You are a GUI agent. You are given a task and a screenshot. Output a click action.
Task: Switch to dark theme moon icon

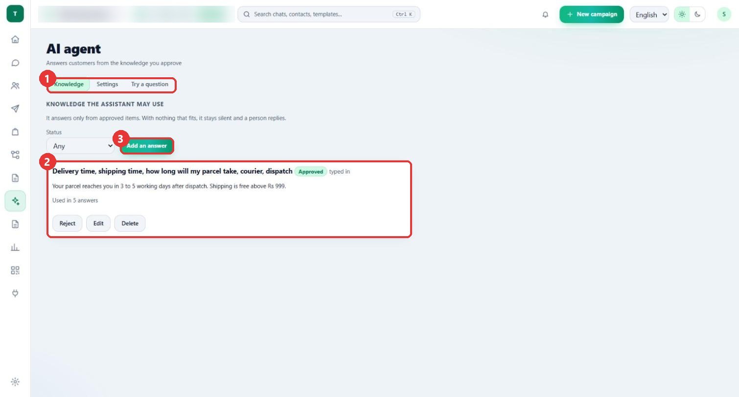(x=697, y=14)
